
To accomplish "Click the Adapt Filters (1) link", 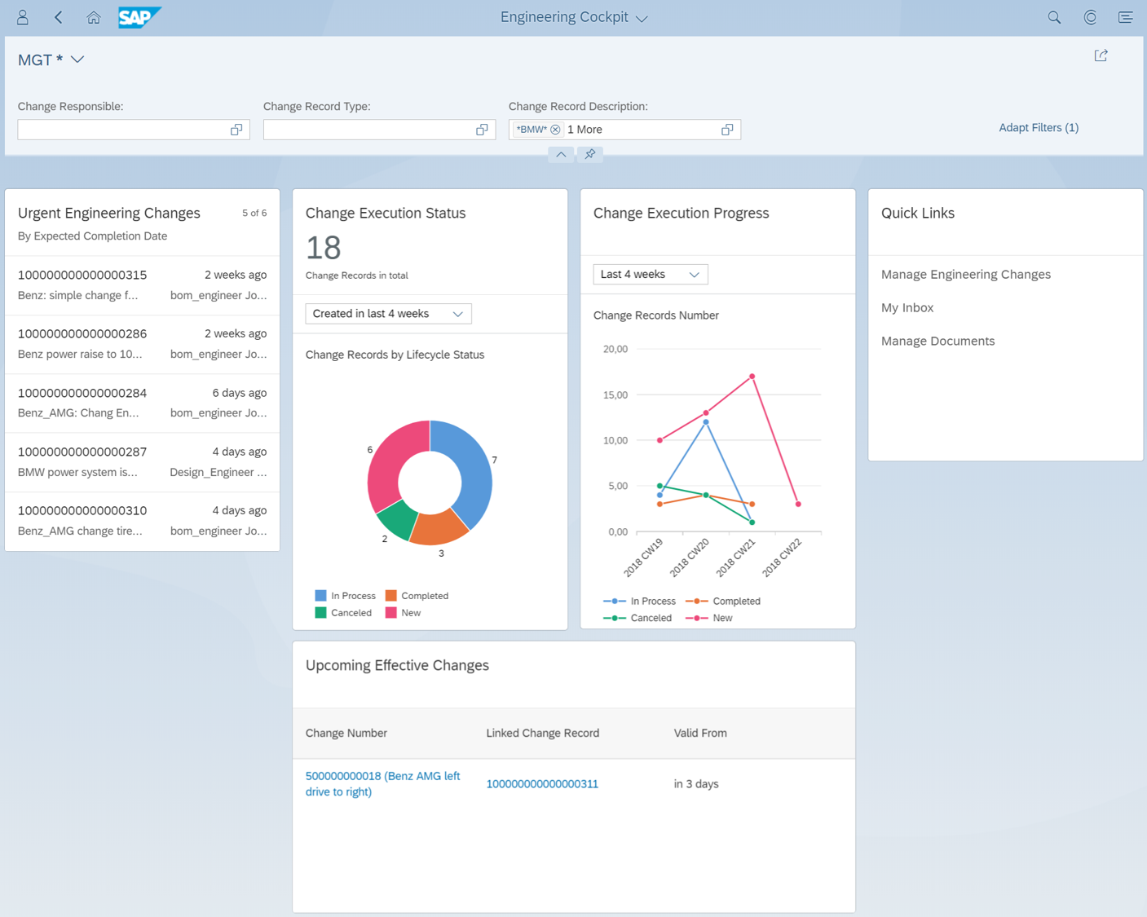I will pyautogui.click(x=1039, y=128).
